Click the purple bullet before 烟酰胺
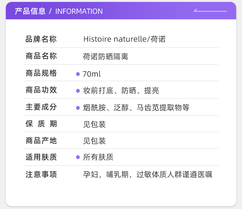242x209 pixels. click(x=78, y=108)
